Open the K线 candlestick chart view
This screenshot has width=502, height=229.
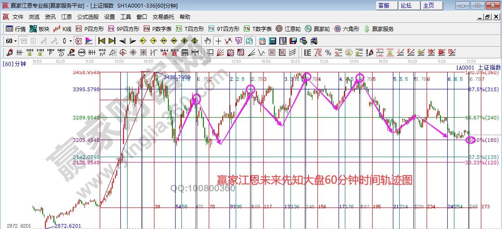62,29
